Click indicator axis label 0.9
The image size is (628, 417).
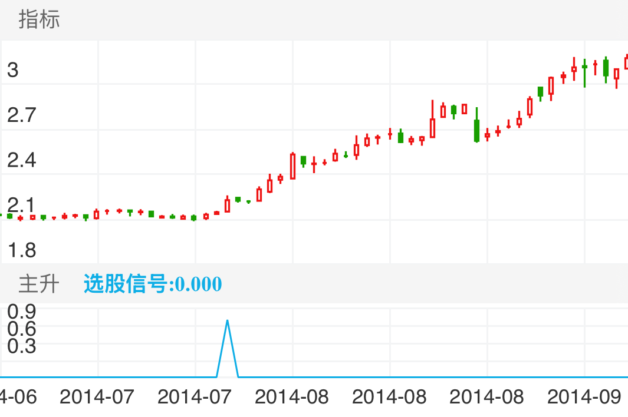click(x=22, y=312)
